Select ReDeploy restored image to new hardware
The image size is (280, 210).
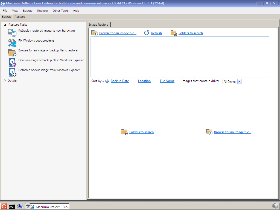tap(46, 31)
